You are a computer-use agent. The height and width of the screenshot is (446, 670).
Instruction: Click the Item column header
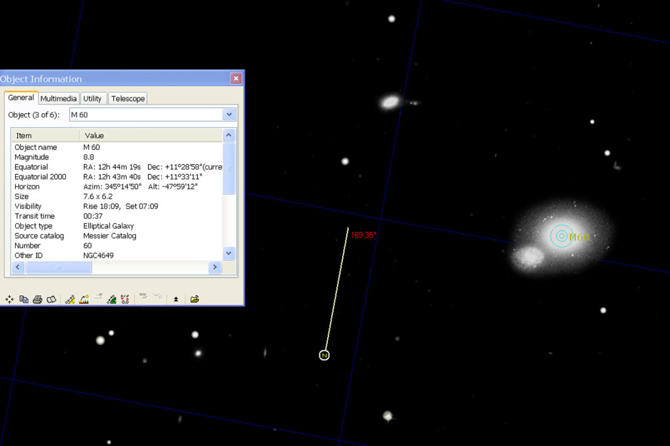click(46, 136)
